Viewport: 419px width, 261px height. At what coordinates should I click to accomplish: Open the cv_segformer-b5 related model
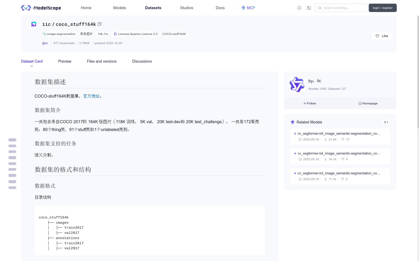coord(340,136)
